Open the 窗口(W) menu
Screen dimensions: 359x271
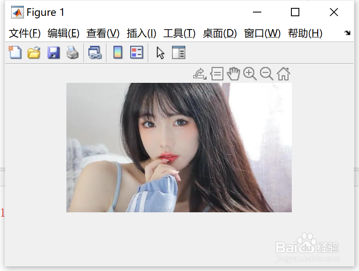(x=262, y=33)
